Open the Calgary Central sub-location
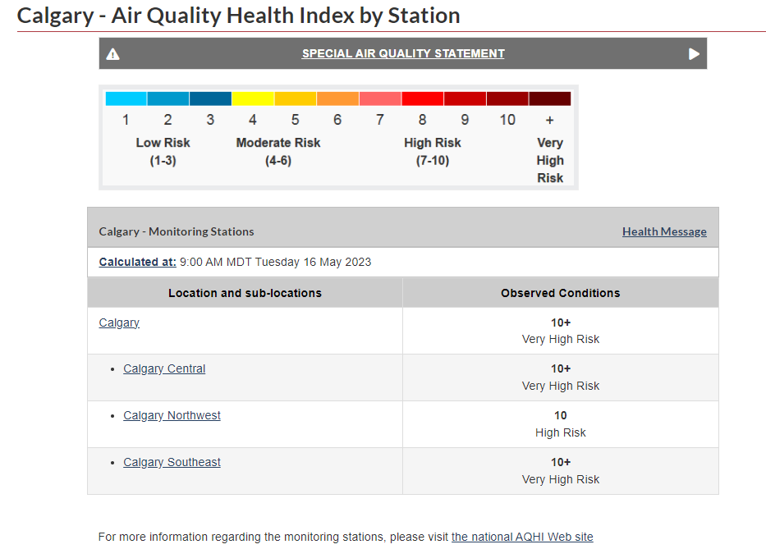This screenshot has width=766, height=549. tap(163, 368)
